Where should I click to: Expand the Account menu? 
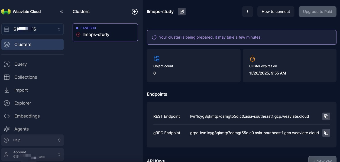tap(33, 154)
